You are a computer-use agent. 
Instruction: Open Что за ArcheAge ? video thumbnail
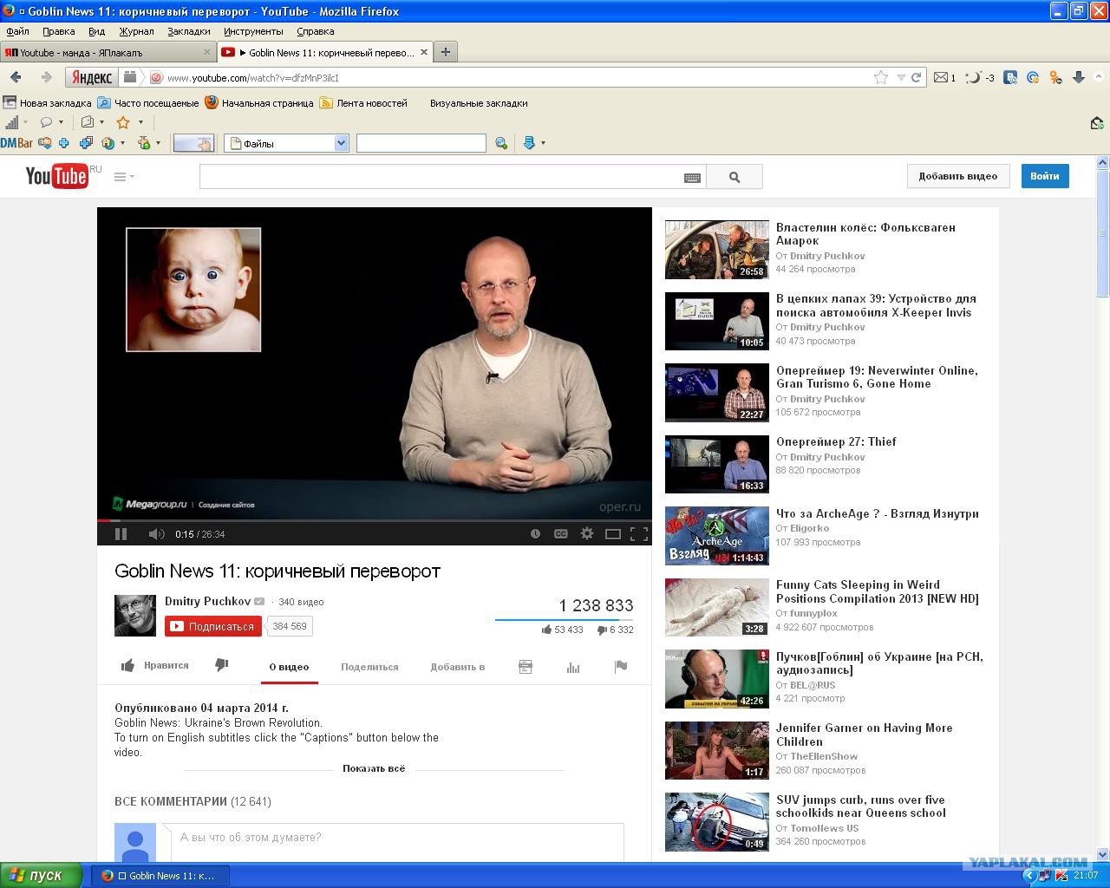(717, 536)
